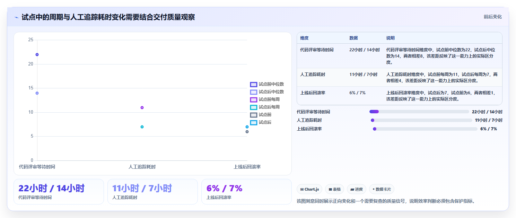Image resolution: width=516 pixels, height=218 pixels.
Task: Click the 6% / 7% table data cell
Action: [357, 93]
